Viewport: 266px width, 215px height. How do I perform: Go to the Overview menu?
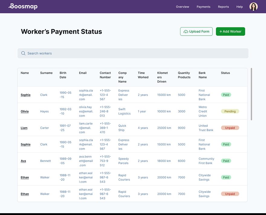pyautogui.click(x=182, y=7)
